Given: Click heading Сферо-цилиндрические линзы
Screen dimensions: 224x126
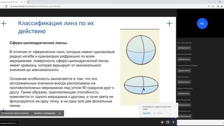Looking at the screenshot, I should [38, 43].
